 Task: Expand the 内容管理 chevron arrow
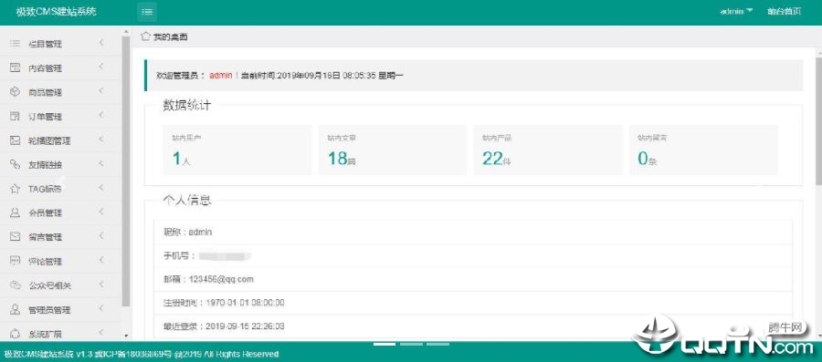point(100,67)
